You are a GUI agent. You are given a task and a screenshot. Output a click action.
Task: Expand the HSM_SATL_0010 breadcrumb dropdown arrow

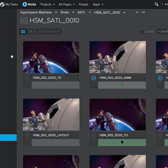(124, 13)
